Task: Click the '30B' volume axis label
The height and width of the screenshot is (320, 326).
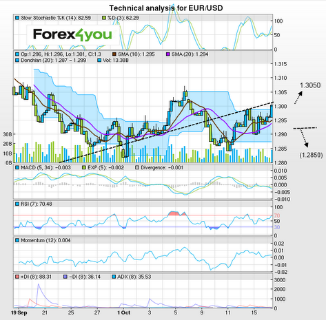Action: [x=8, y=134]
